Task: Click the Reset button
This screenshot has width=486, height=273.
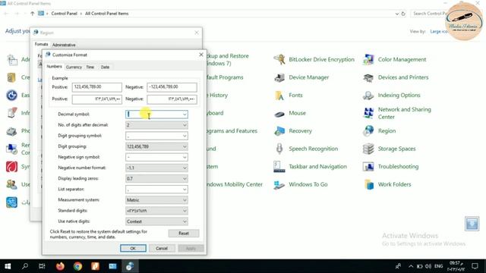Action: point(184,234)
